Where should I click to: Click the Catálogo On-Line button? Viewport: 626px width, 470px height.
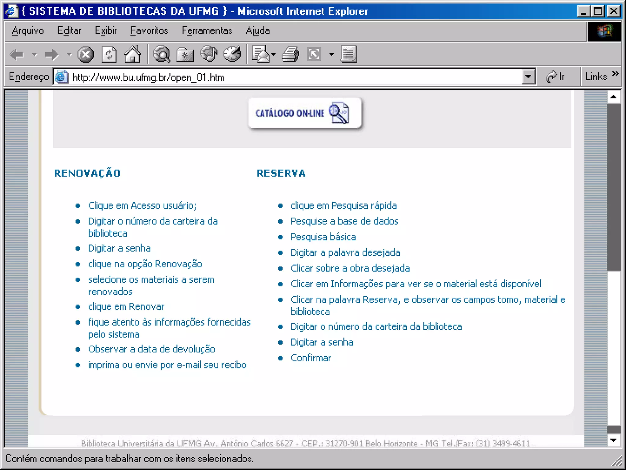tap(304, 113)
